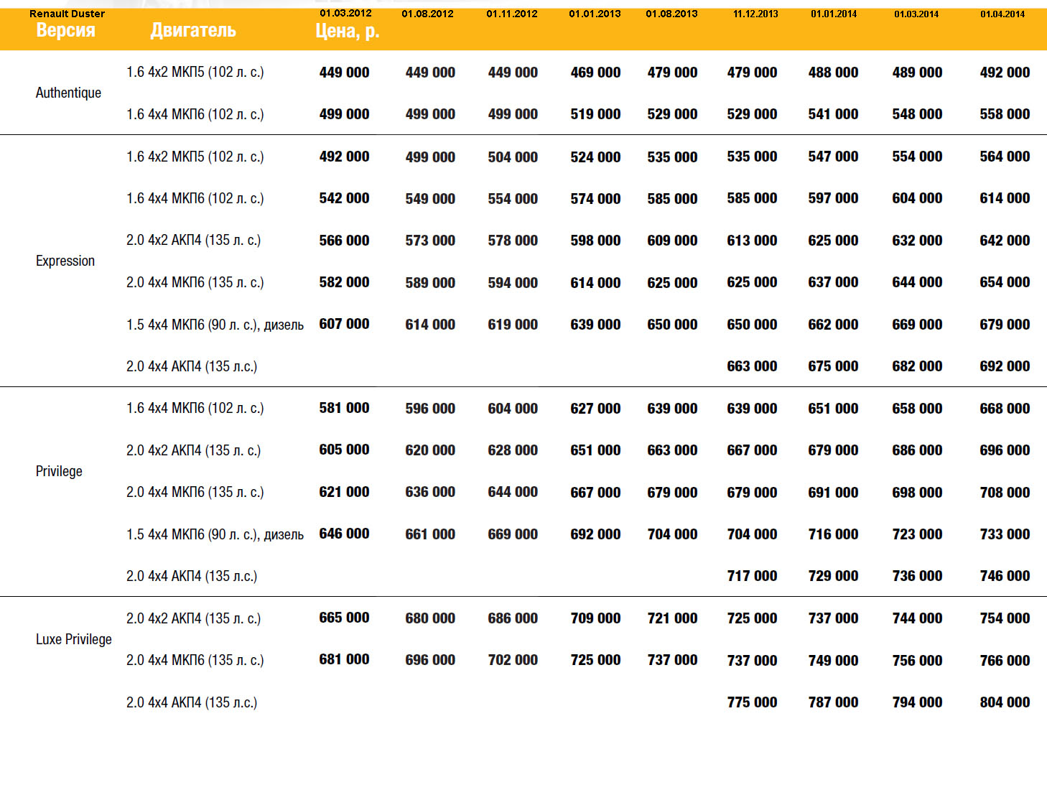Viewport: 1047px width, 790px height.
Task: Select Expression engine 1.6 4x2 МКП5 row label
Action: click(195, 157)
